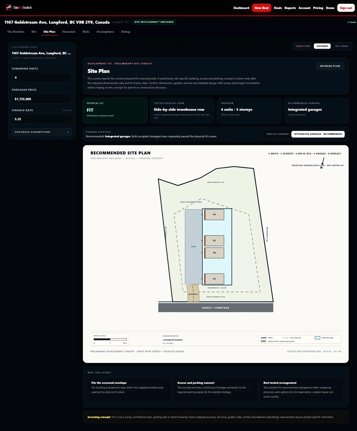Screen dimensions: 357x431
Task: Open the Site tab
Action: pos(34,32)
